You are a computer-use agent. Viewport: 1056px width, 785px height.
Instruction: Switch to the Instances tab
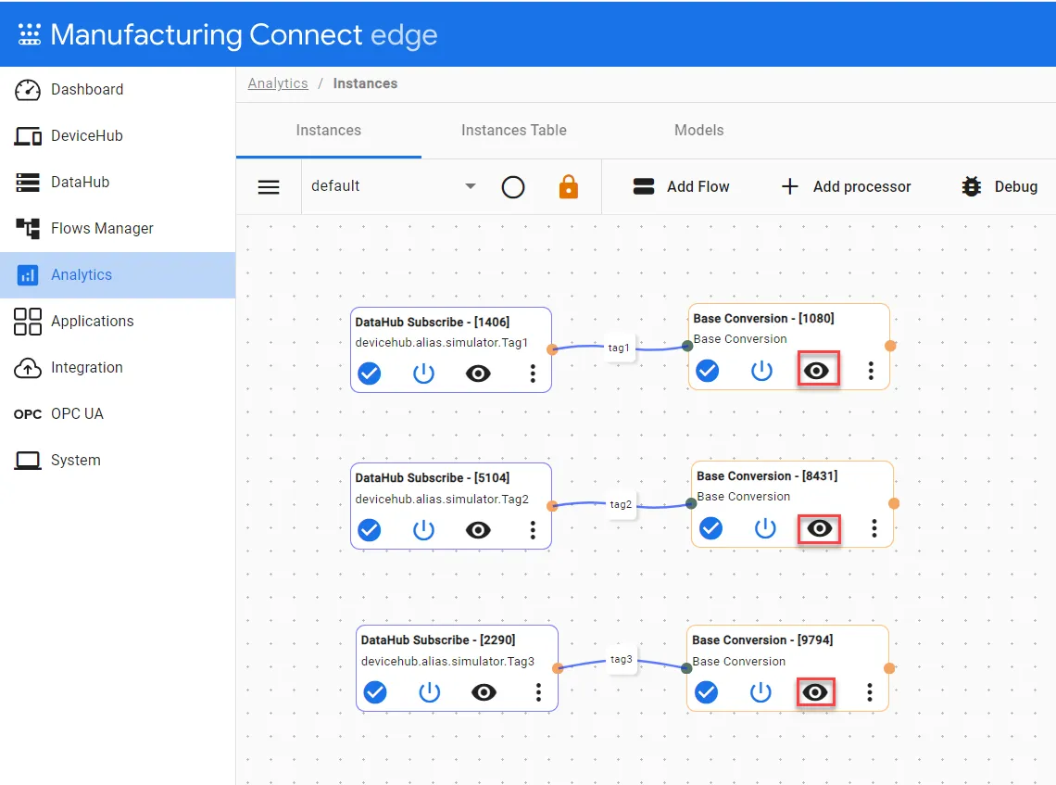tap(329, 130)
